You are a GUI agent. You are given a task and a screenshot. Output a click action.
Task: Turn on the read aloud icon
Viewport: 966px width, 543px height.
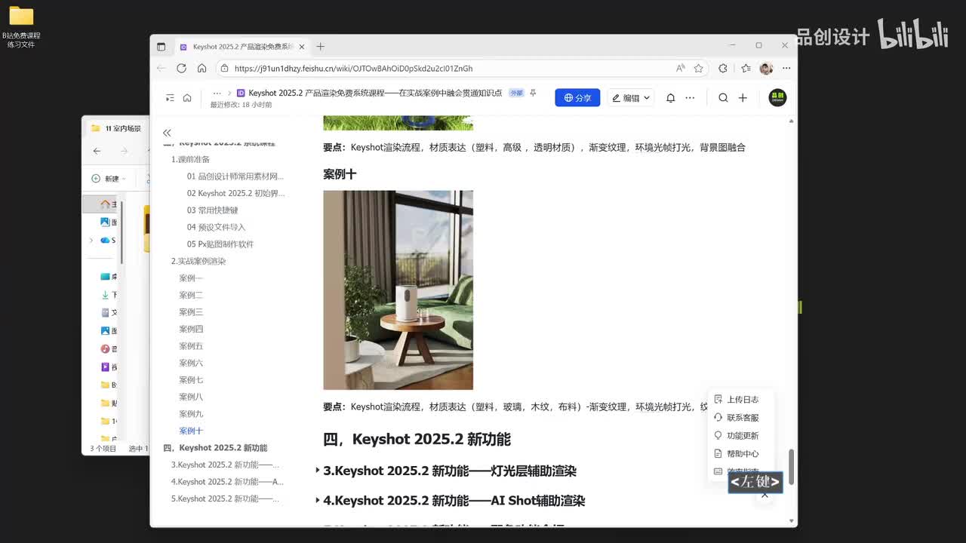pos(680,68)
